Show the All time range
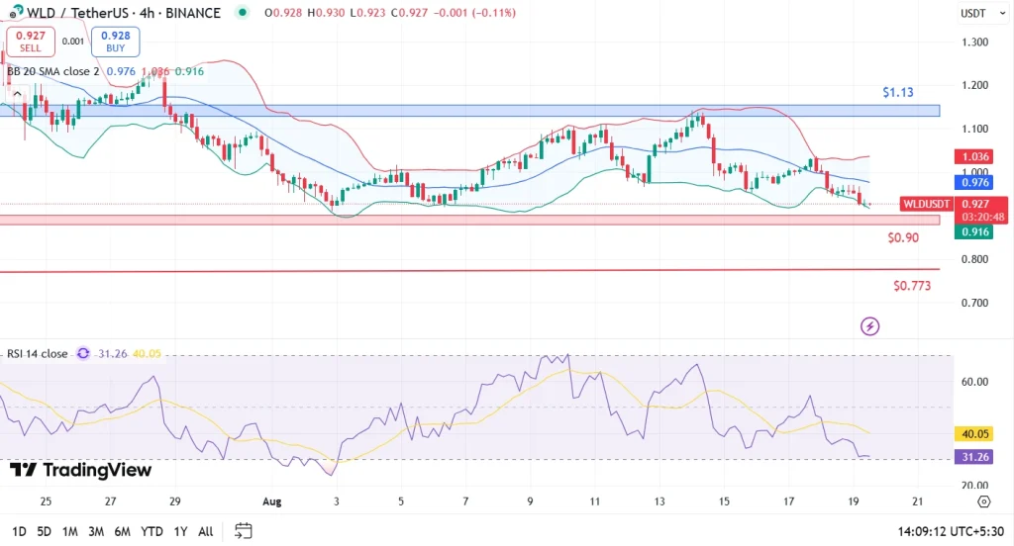The image size is (1014, 546). [x=205, y=531]
